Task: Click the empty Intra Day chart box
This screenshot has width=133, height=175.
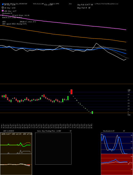Action: pos(53,148)
